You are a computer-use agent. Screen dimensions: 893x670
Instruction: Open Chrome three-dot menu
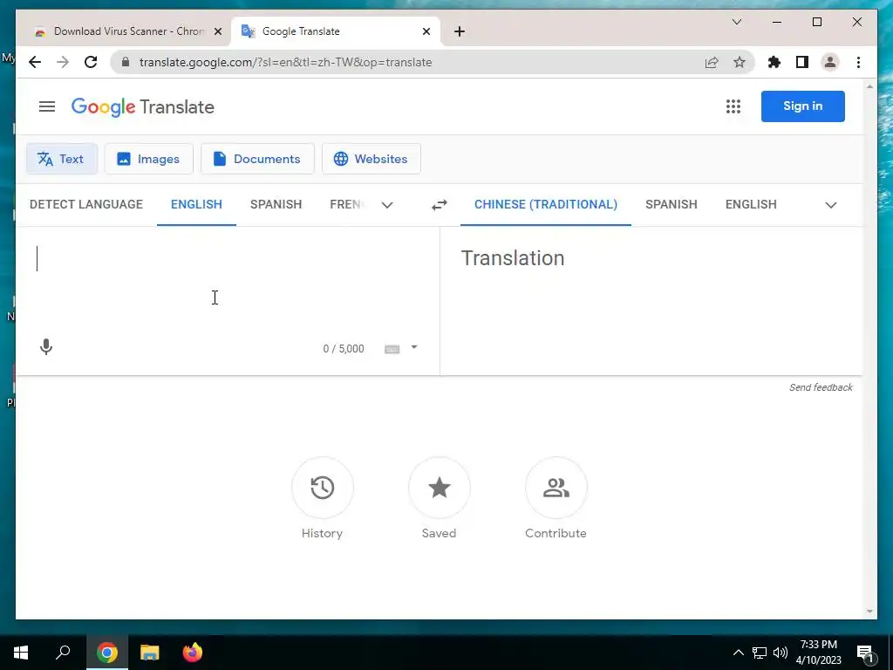(858, 62)
